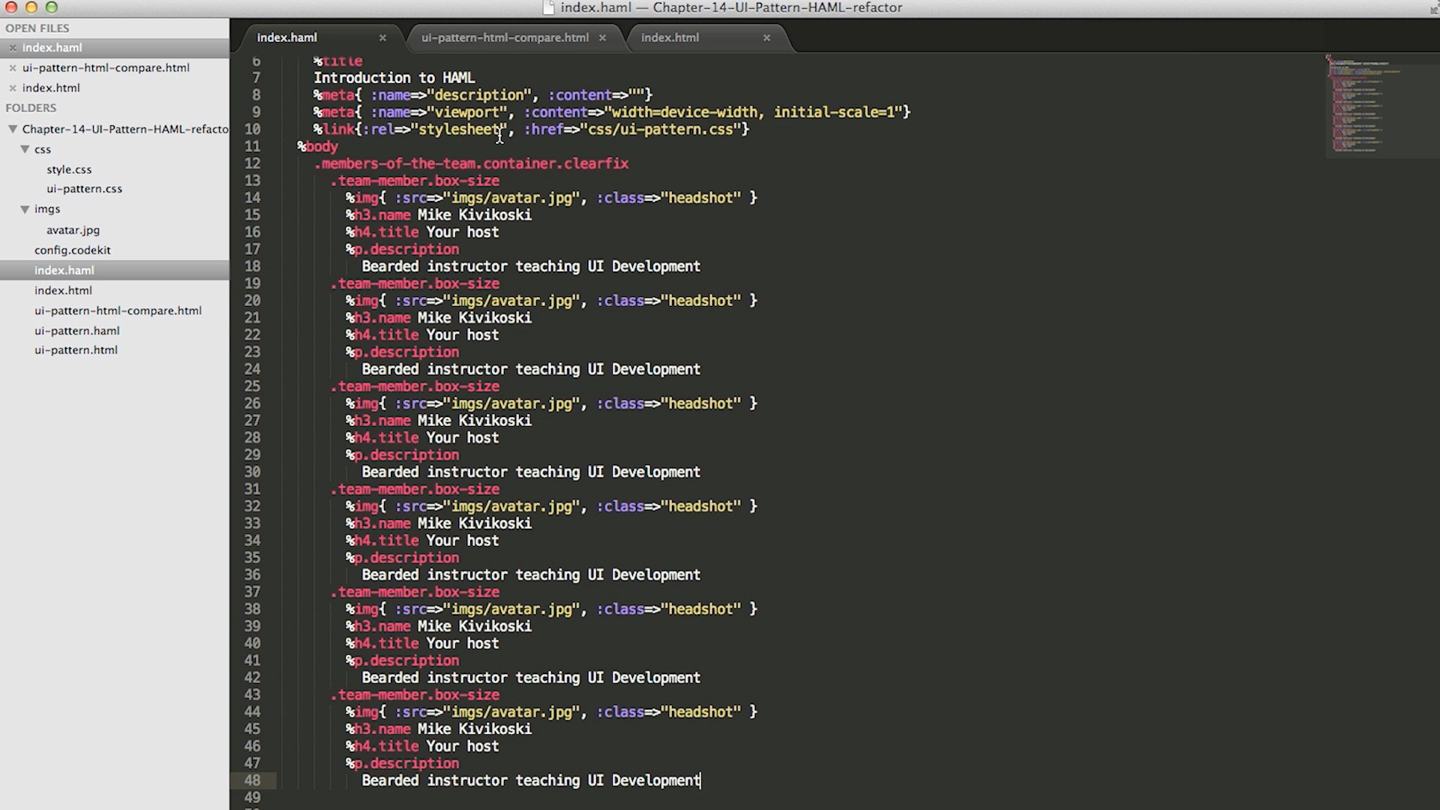Click '.members-of-the-team.container.clearfix' on line 12
Screen dimensions: 1440x810
tap(471, 163)
